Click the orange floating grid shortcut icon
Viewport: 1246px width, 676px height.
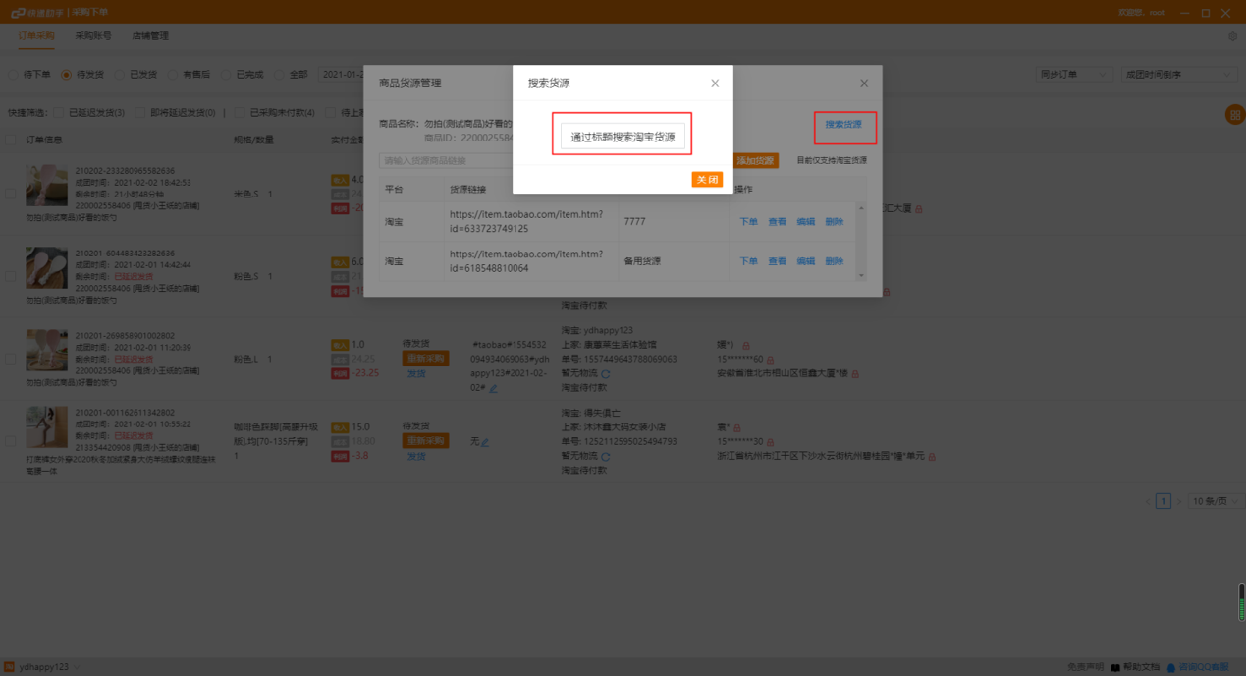(1235, 116)
